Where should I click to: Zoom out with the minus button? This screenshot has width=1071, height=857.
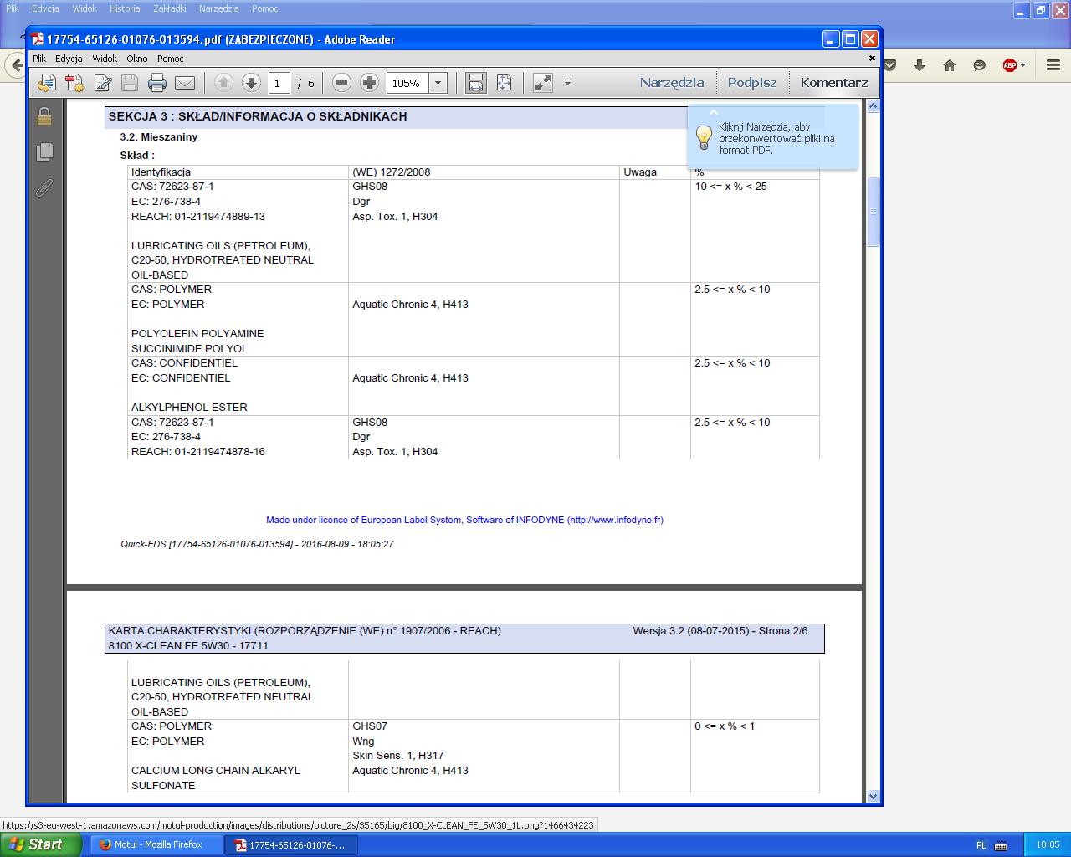tap(341, 83)
